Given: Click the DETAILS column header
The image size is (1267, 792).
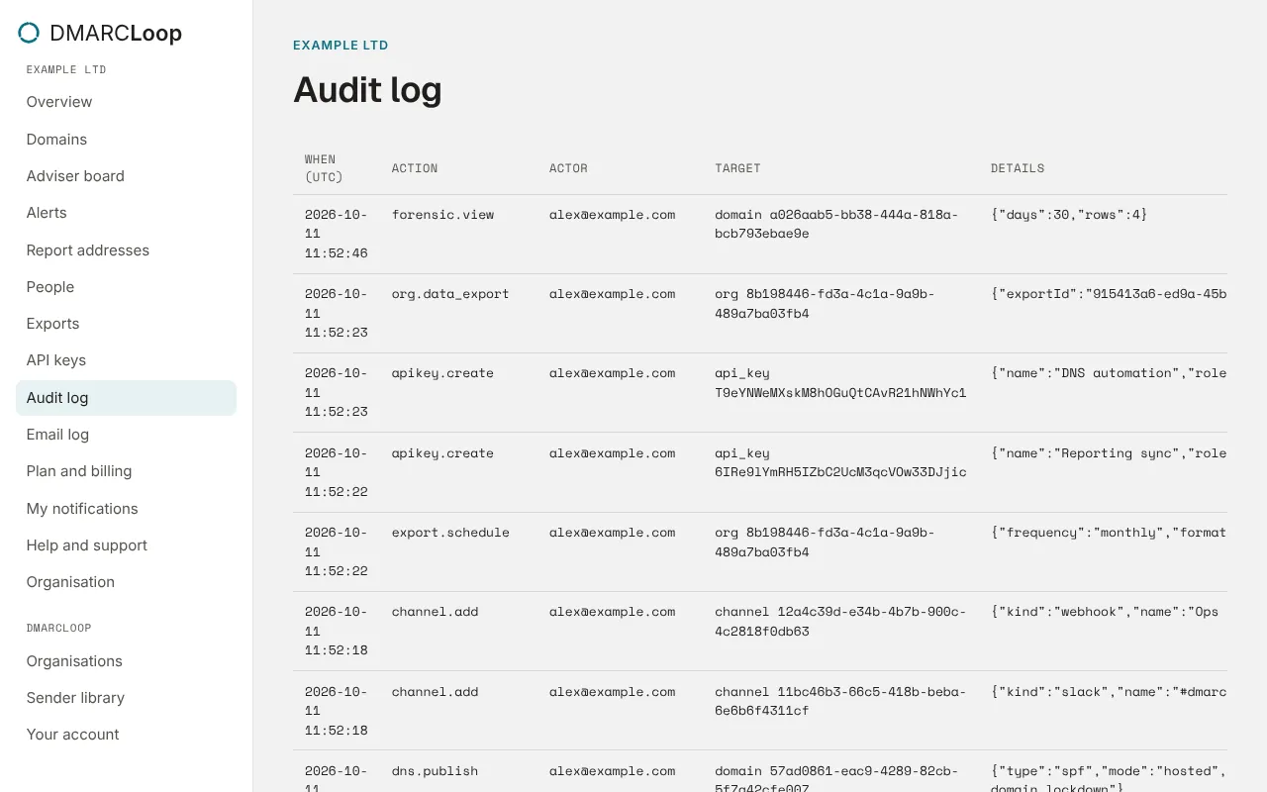Looking at the screenshot, I should click(1018, 168).
